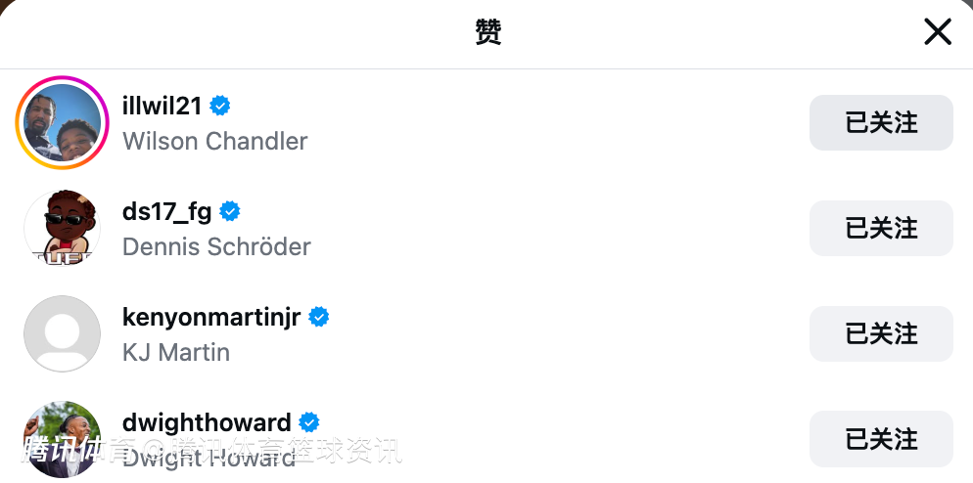Unfollow illwil21 via the 已关注 button
Viewport: 973px width, 483px height.
tap(881, 123)
